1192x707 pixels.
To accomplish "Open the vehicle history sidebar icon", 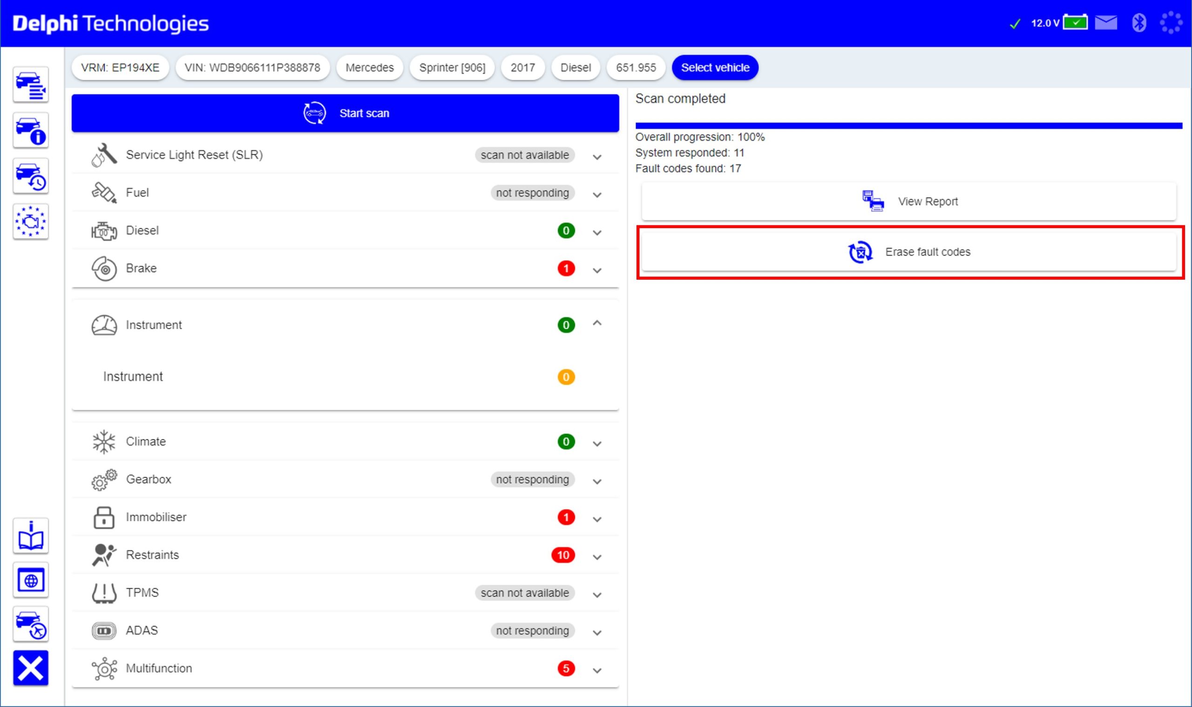I will pos(31,176).
